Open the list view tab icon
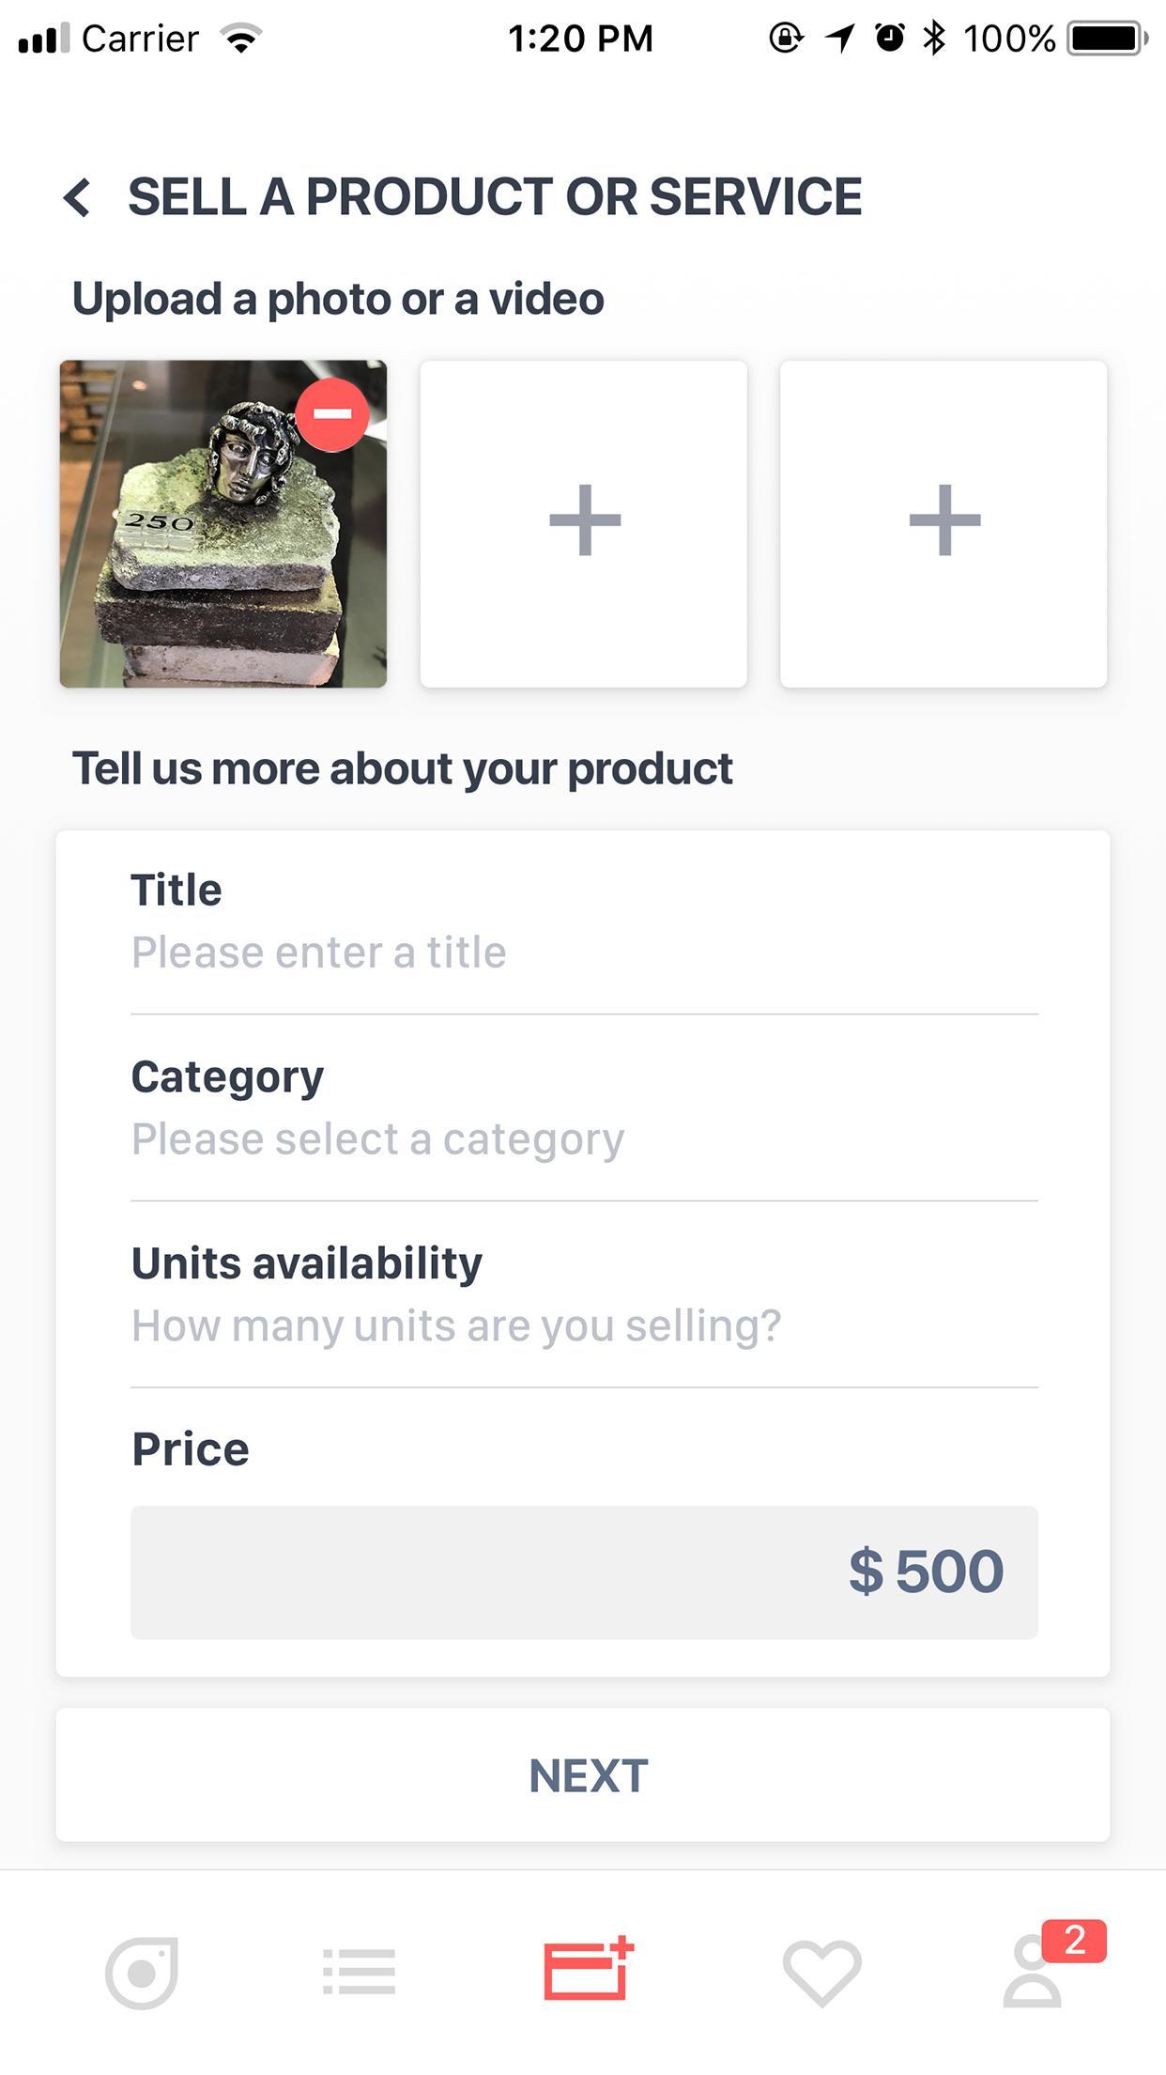 [x=360, y=1971]
